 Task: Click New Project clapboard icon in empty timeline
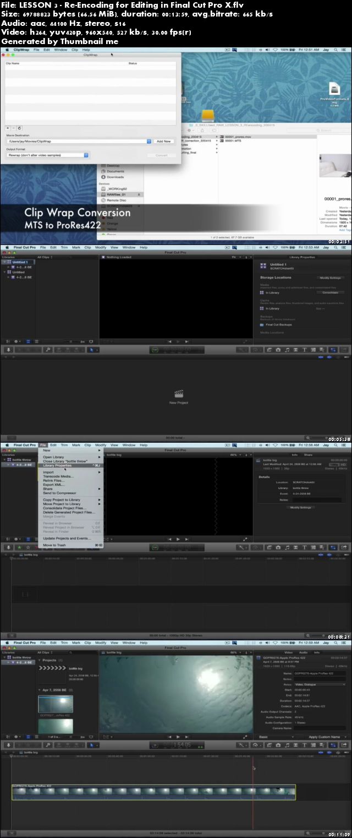[179, 394]
